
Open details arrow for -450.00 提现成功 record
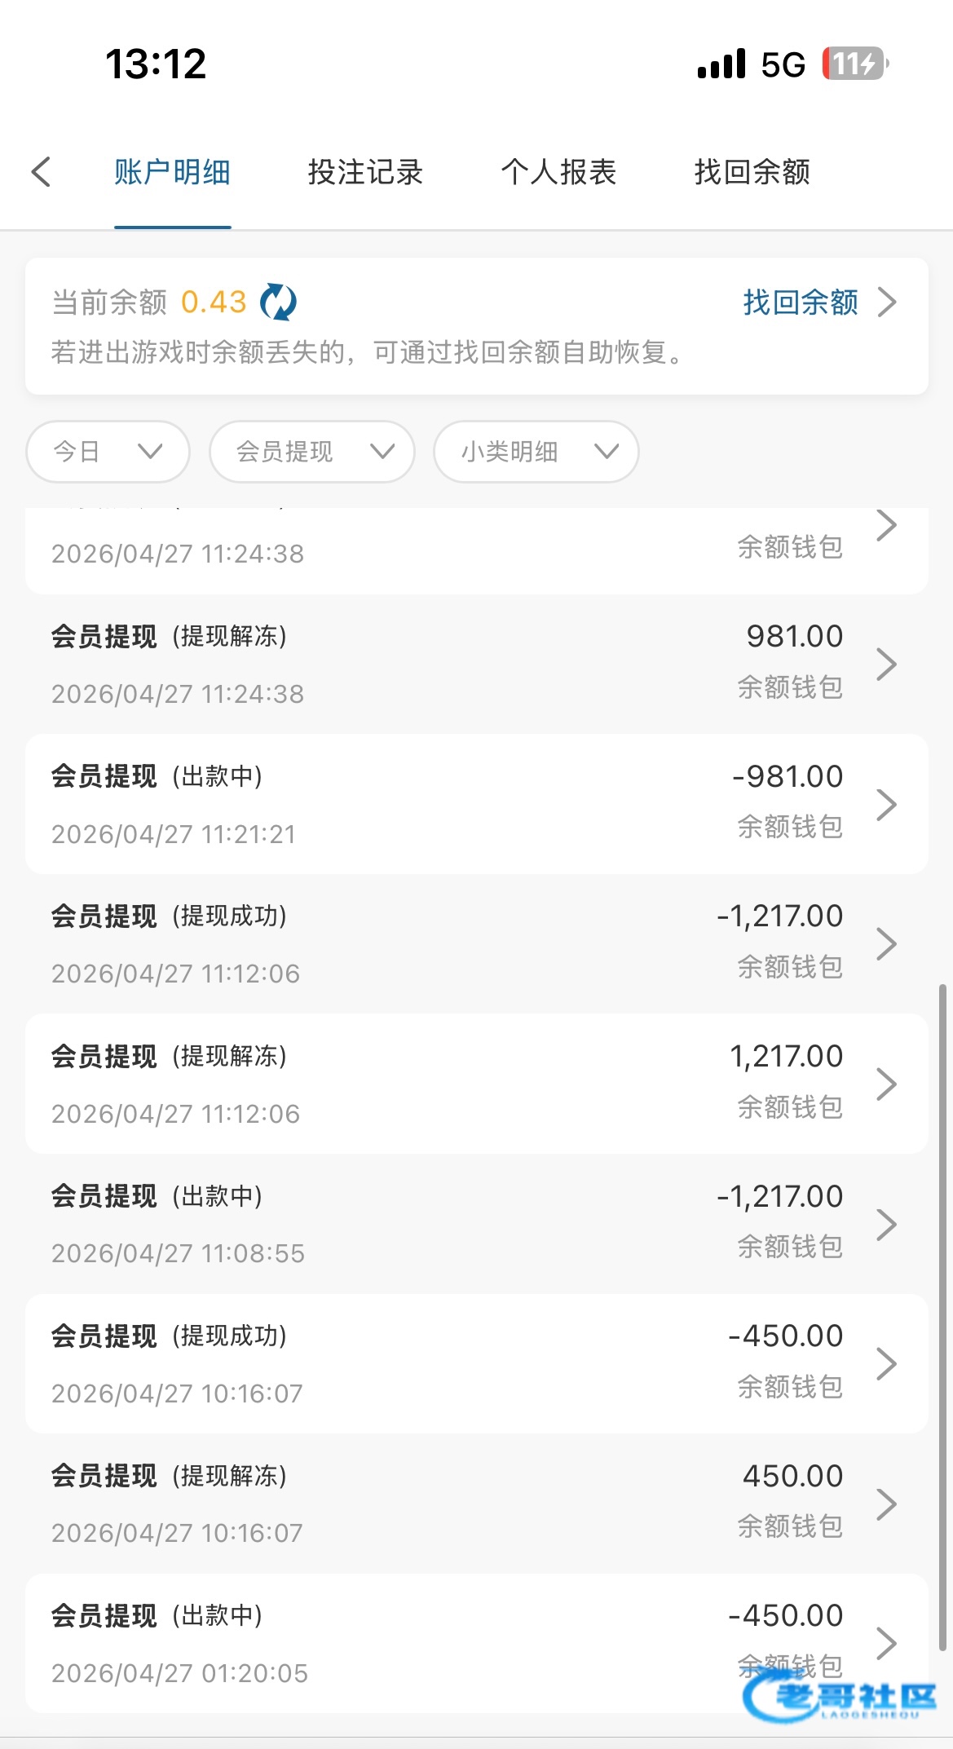click(x=887, y=1363)
